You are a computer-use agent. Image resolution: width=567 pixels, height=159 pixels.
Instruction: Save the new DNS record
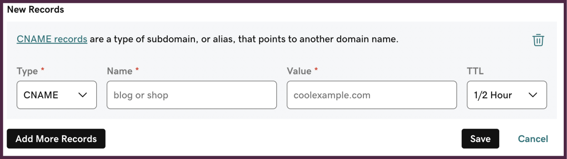click(480, 139)
